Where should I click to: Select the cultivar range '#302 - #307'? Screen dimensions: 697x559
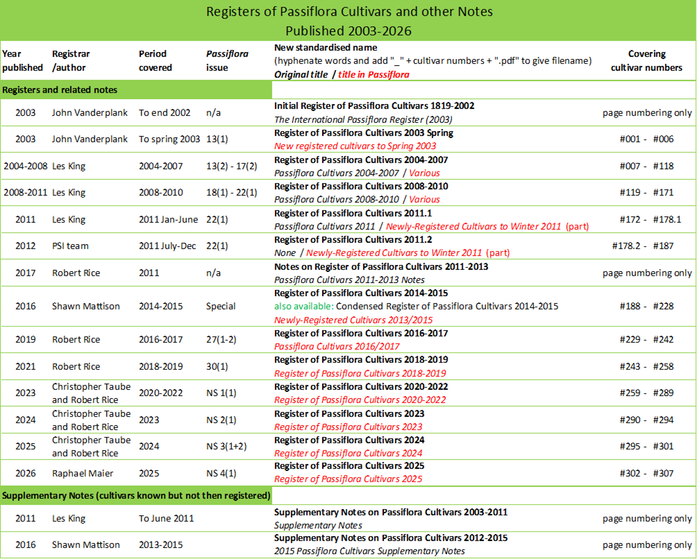point(646,473)
